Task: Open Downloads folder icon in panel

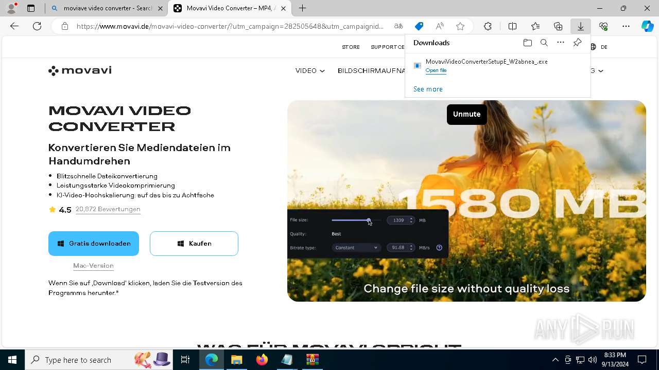Action: 527,43
